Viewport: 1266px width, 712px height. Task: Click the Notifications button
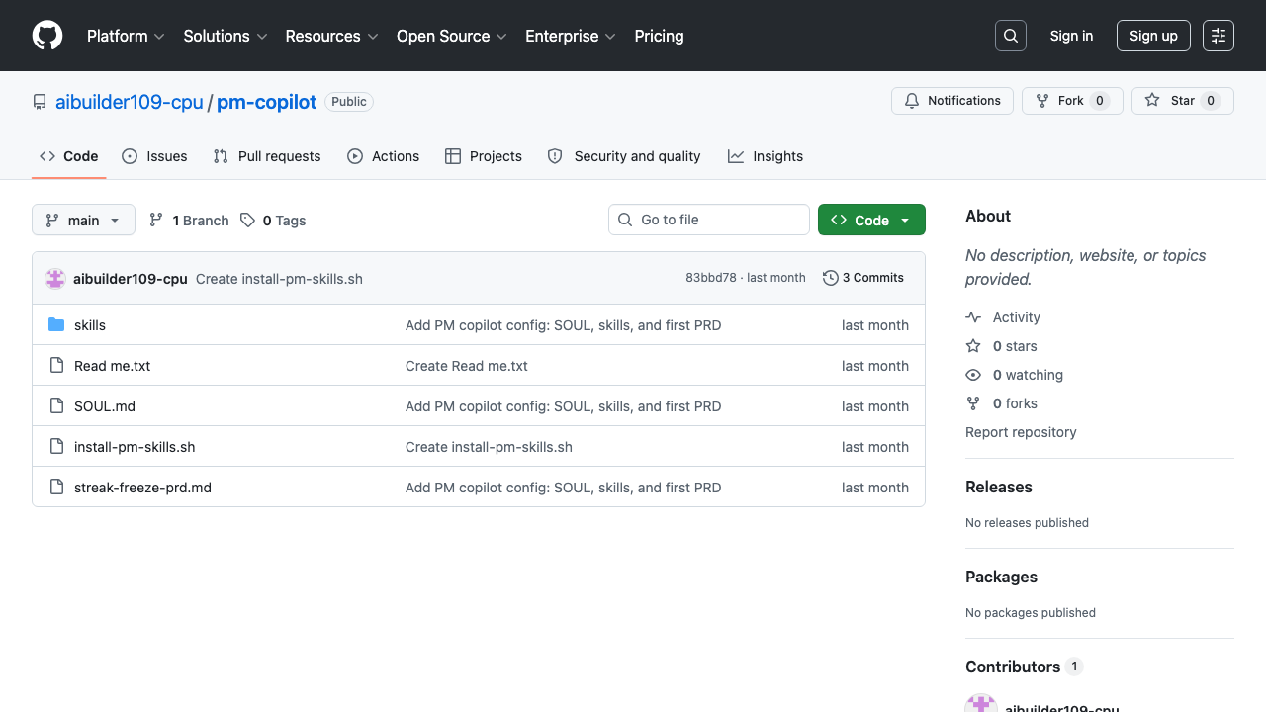click(x=952, y=101)
